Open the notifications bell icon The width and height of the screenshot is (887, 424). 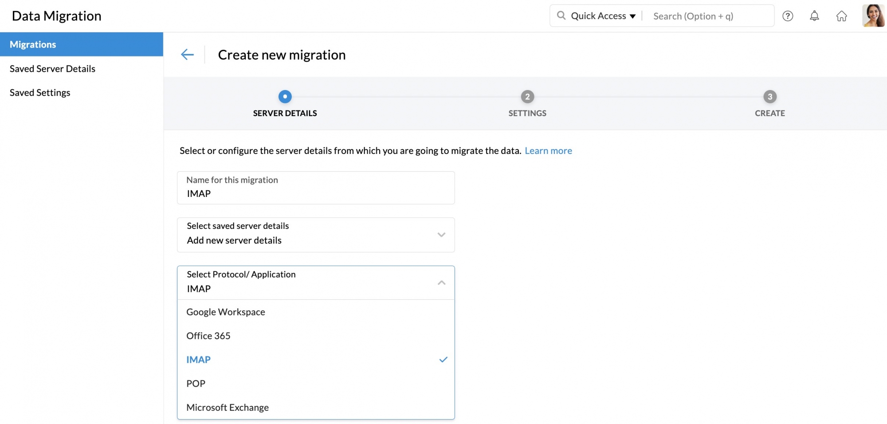point(815,16)
